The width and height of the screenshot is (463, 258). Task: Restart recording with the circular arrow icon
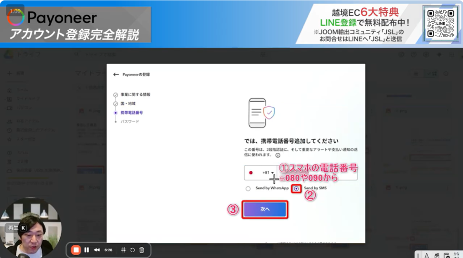[x=132, y=250]
